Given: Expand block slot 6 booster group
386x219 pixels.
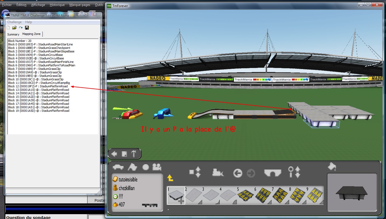Looking at the screenshot, I should pos(263,196).
